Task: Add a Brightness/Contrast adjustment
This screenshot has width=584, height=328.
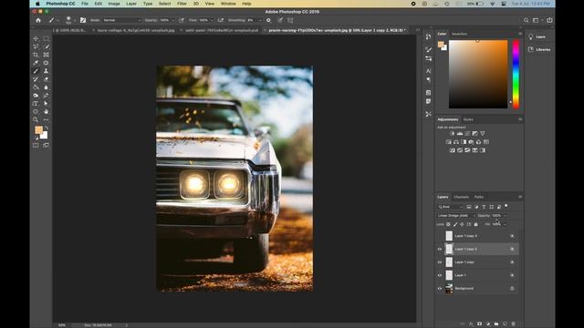Action: pos(453,134)
